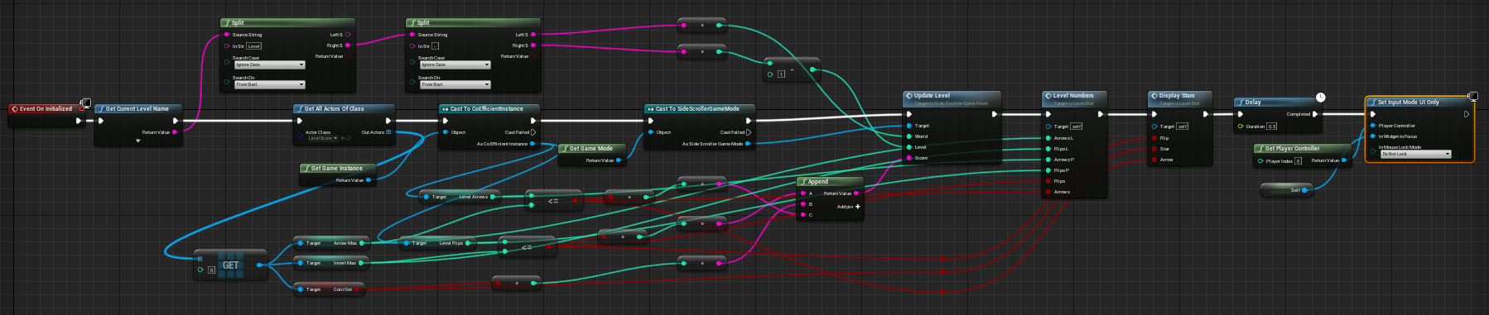Click the Score pin on Update Level

point(909,158)
